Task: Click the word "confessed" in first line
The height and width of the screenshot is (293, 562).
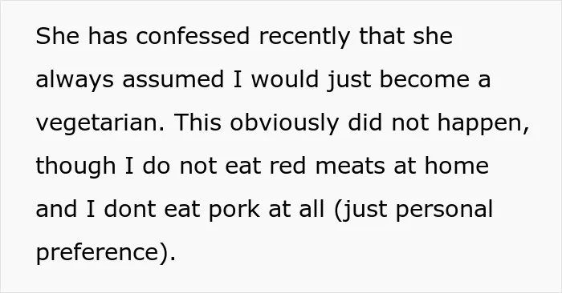Action: pos(193,36)
